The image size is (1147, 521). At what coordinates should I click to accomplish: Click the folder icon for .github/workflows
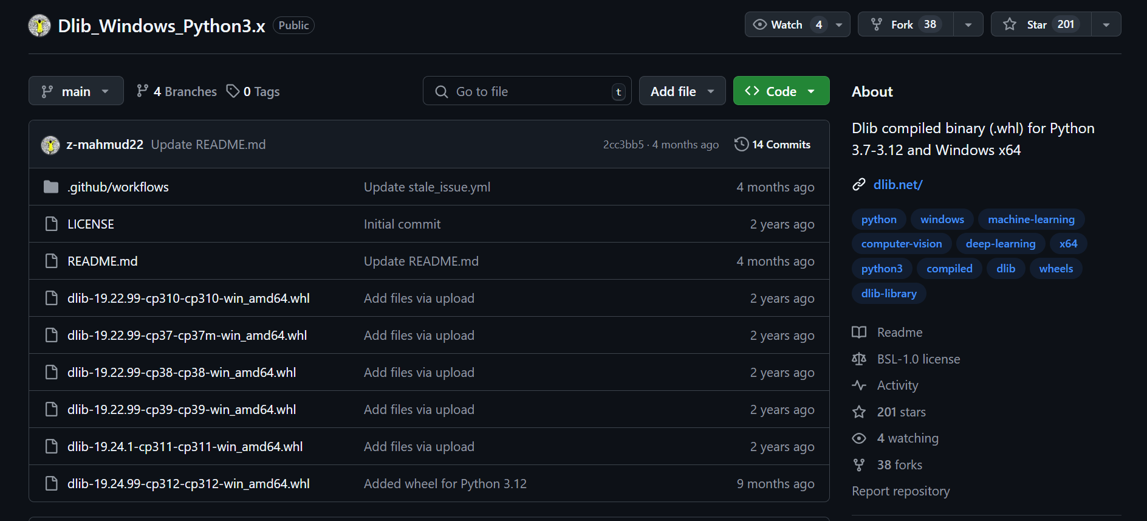(51, 187)
